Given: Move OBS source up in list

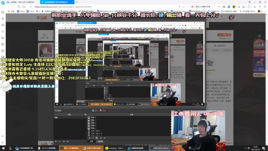Looking at the screenshot, I should tap(101, 138).
